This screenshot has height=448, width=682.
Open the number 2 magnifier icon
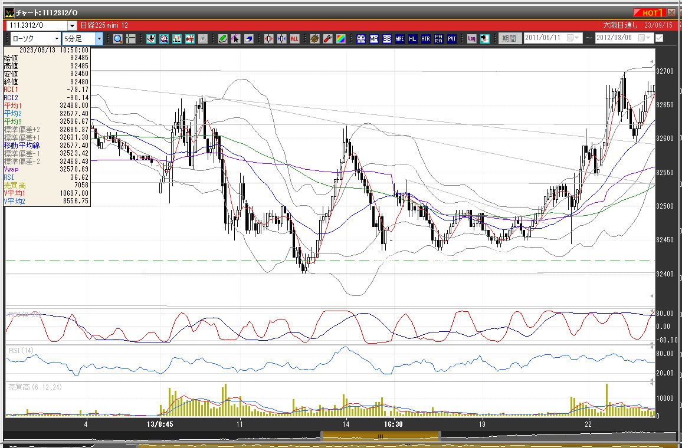tap(164, 39)
